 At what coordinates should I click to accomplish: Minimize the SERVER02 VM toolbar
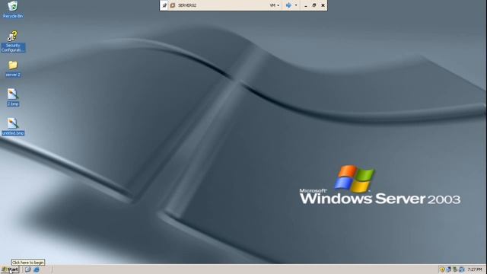click(306, 5)
